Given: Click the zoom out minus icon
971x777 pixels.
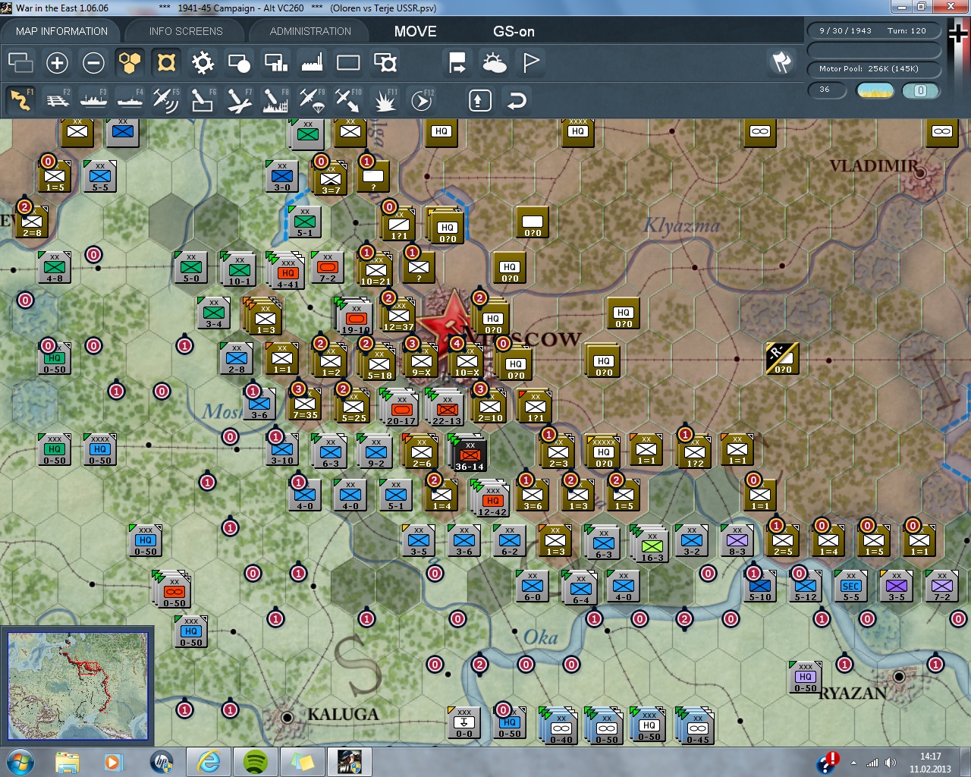Looking at the screenshot, I should click(93, 62).
